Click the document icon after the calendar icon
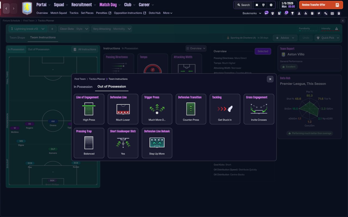 point(339,13)
